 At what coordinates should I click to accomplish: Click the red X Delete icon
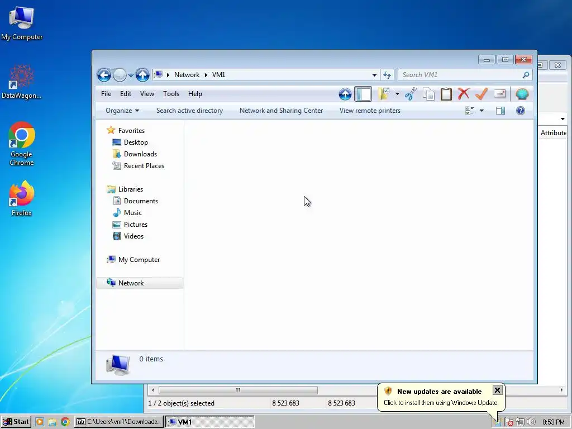(464, 94)
